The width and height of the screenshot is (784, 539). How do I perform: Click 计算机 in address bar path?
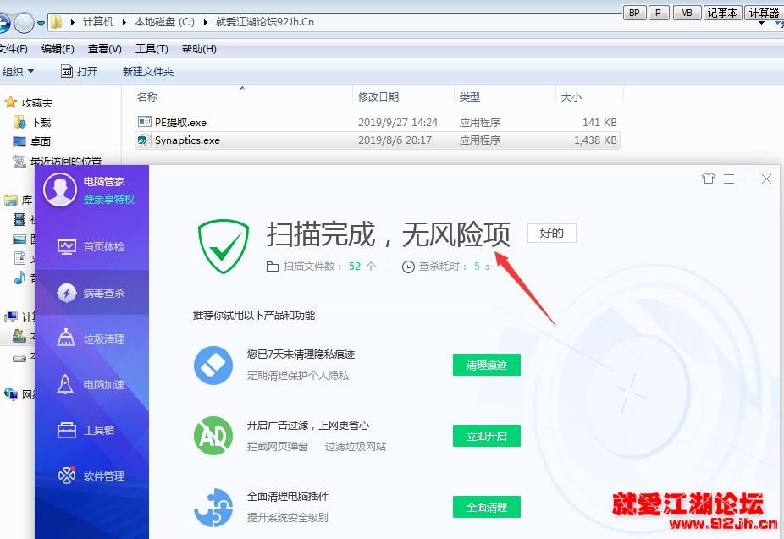point(98,22)
